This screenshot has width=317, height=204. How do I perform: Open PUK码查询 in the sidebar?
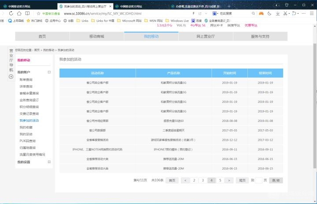pyautogui.click(x=27, y=141)
